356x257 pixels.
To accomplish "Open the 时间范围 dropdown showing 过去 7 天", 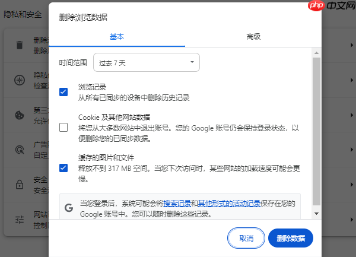I will [x=147, y=62].
